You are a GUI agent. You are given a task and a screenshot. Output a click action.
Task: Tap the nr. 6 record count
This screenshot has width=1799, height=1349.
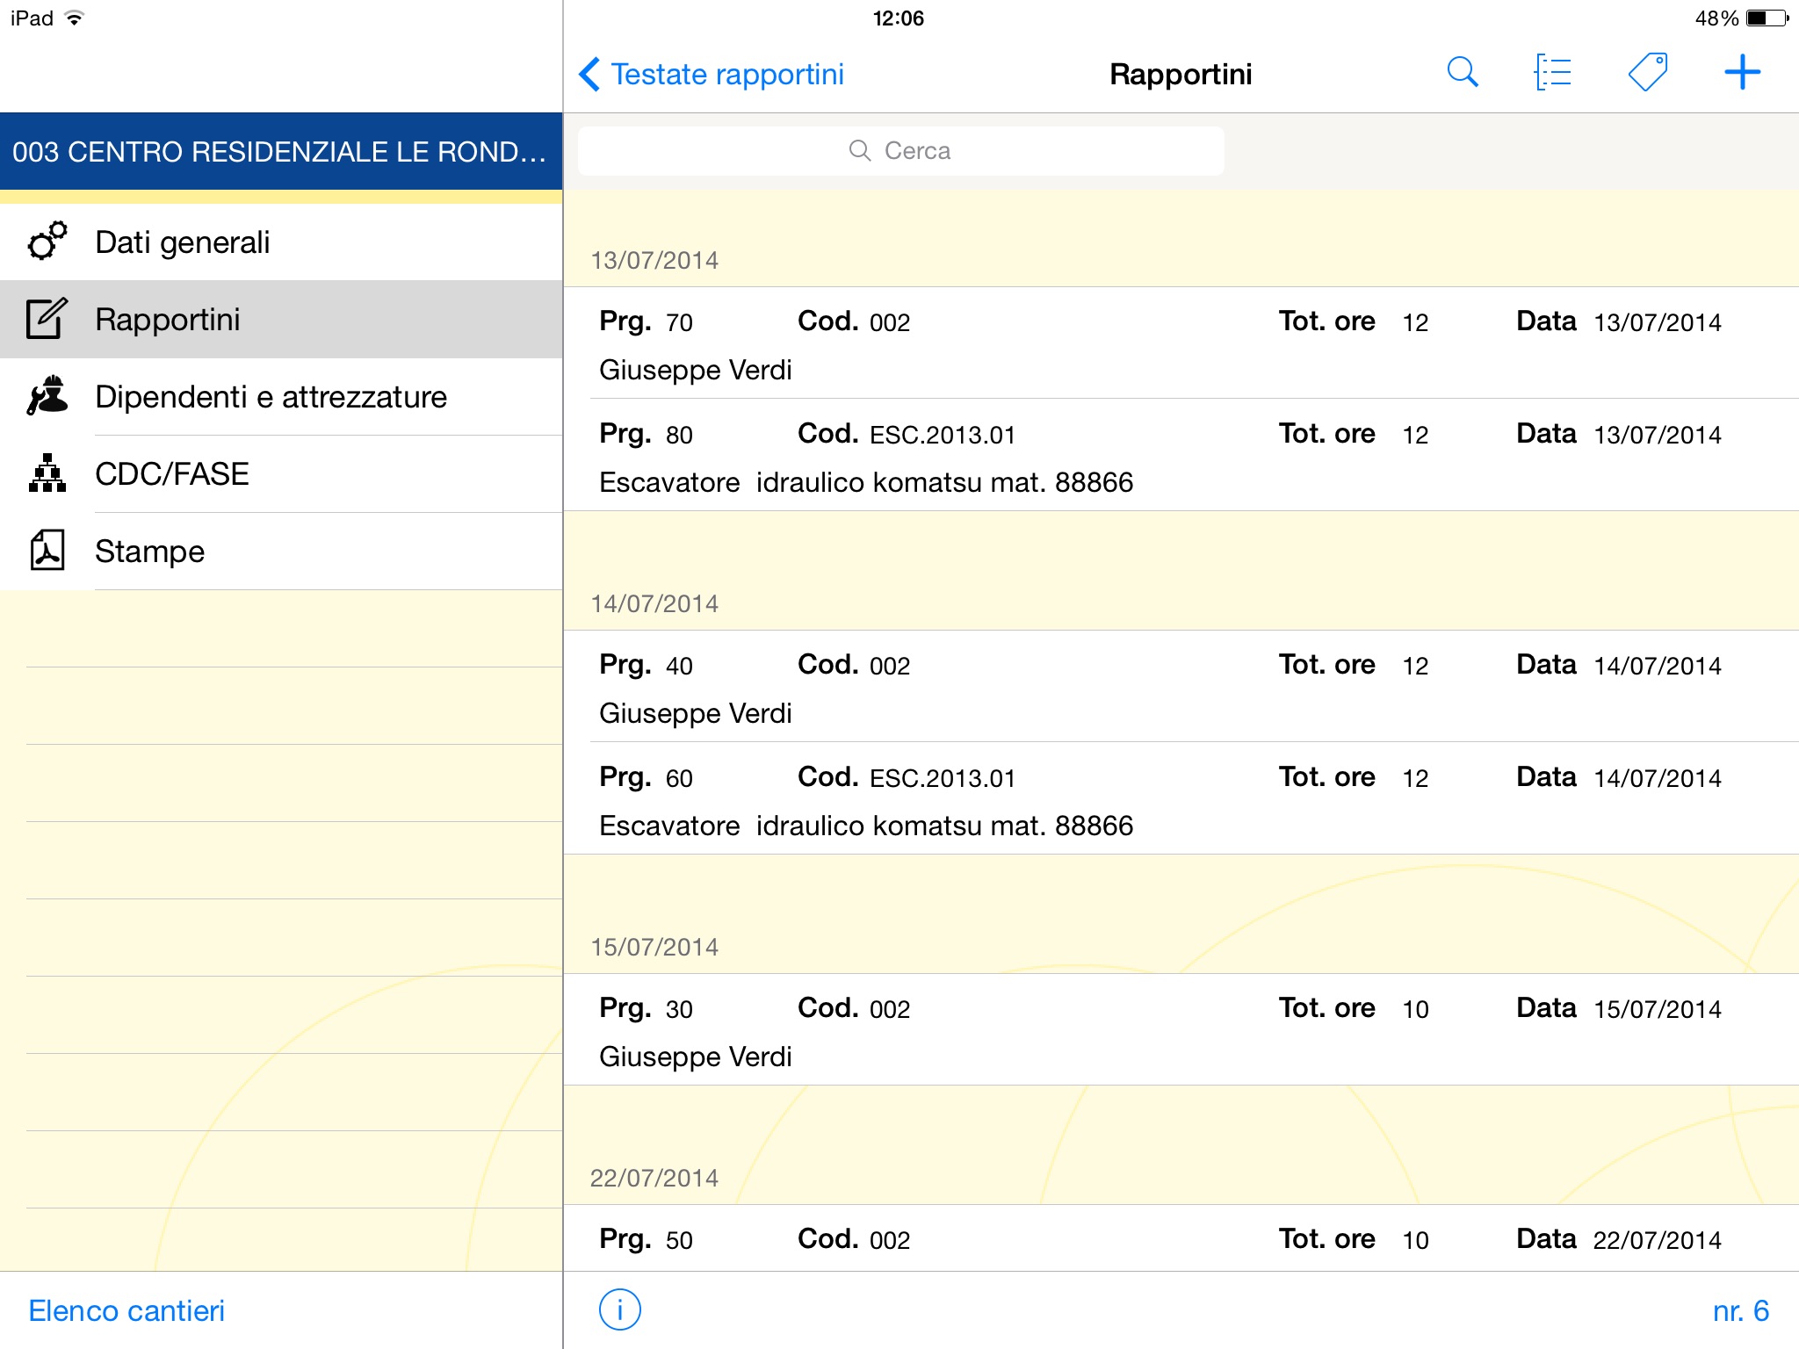(1741, 1310)
